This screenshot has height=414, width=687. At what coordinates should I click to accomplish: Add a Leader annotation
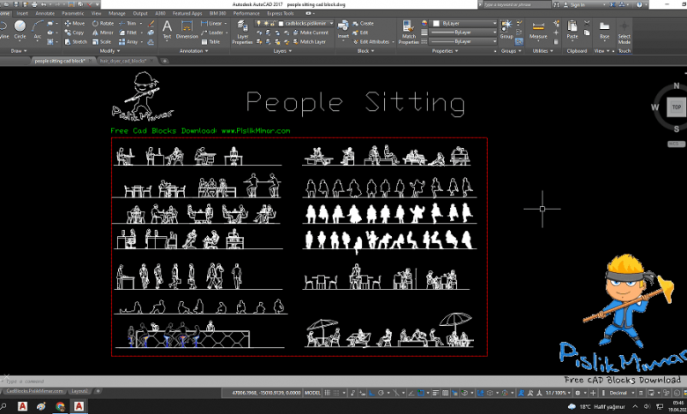212,33
